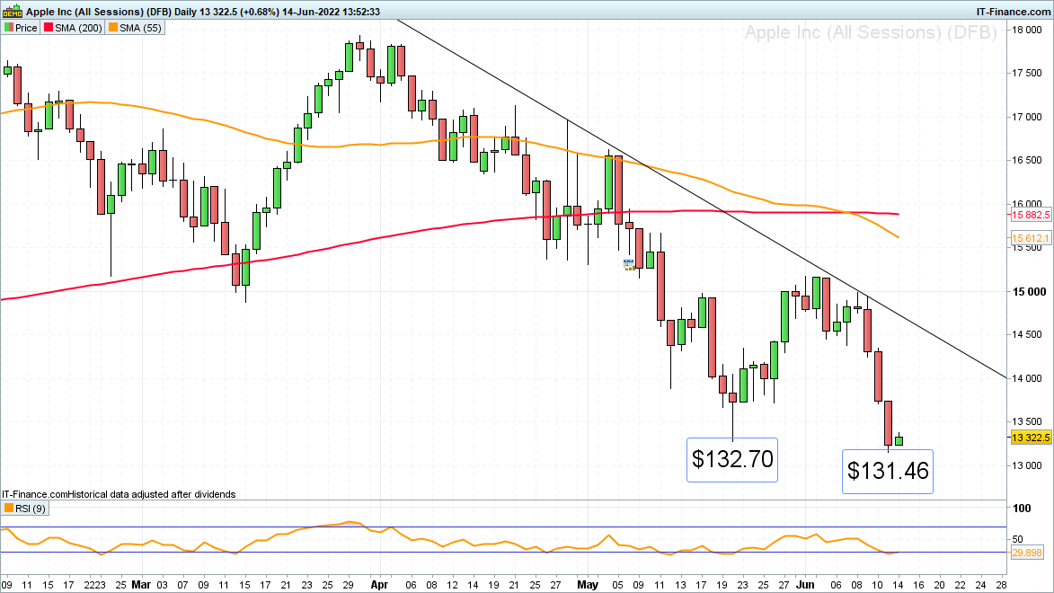Click the 17 500 price axis label
This screenshot has width=1054, height=593.
[1027, 74]
